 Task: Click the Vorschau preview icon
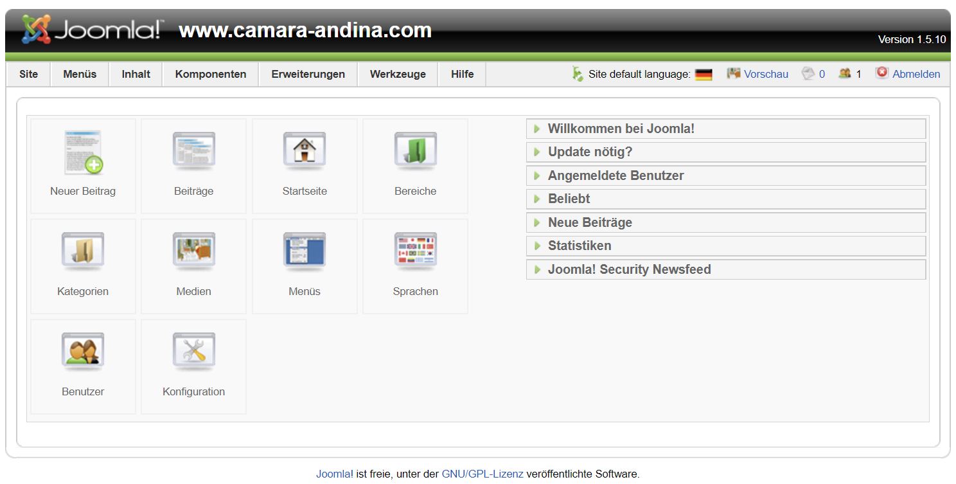[x=734, y=73]
